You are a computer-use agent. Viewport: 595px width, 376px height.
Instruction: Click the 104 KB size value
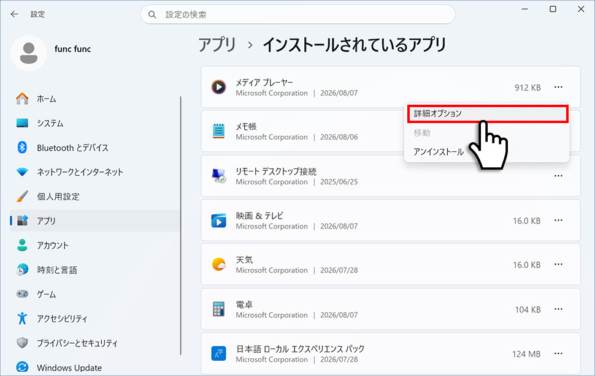528,310
